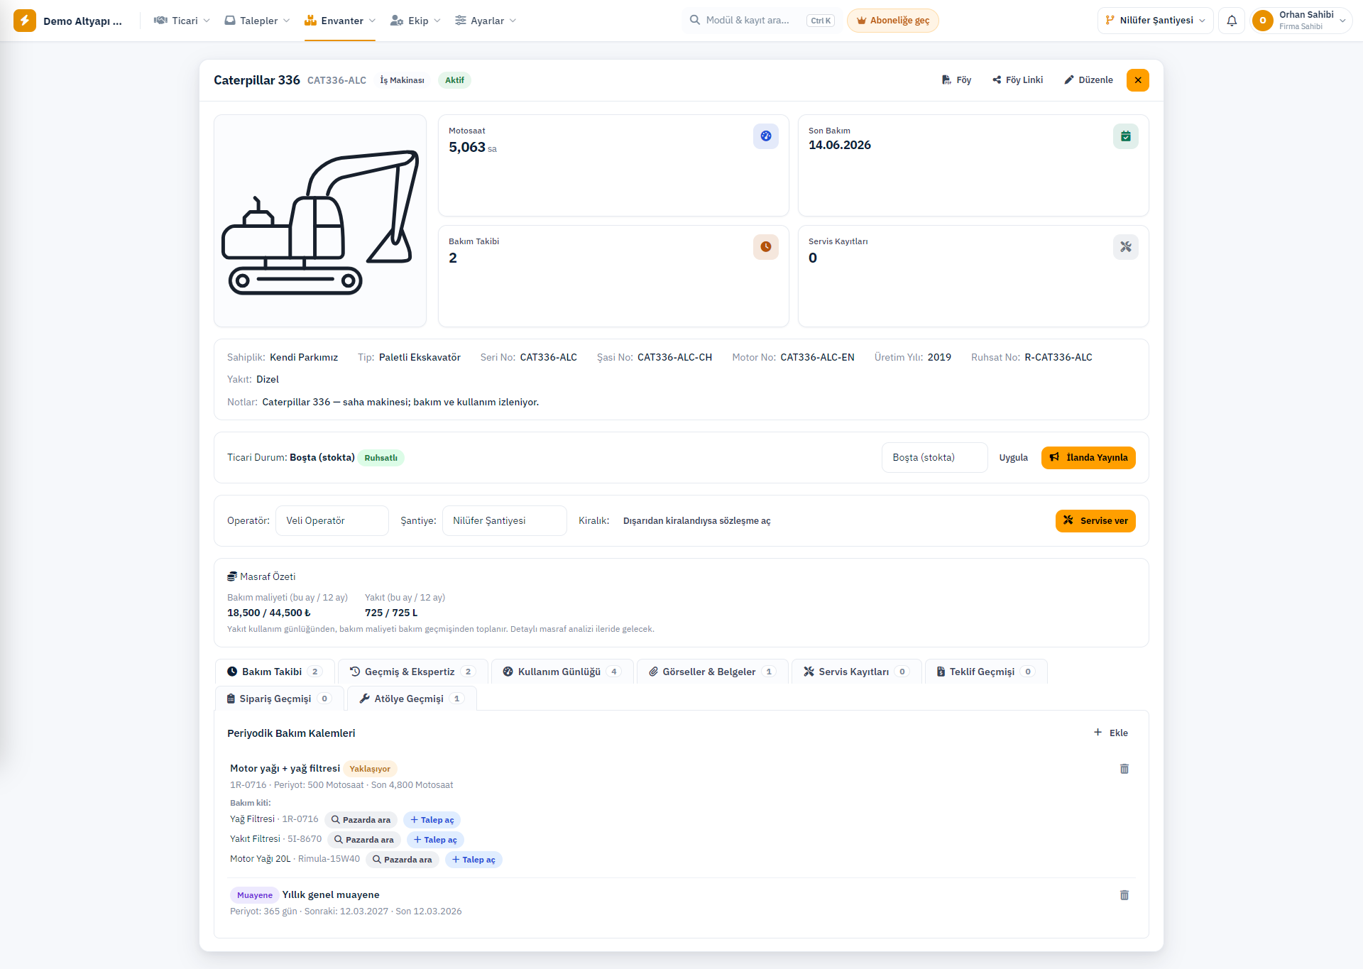This screenshot has width=1363, height=969.
Task: Click the İş Makinası label
Action: [x=402, y=80]
